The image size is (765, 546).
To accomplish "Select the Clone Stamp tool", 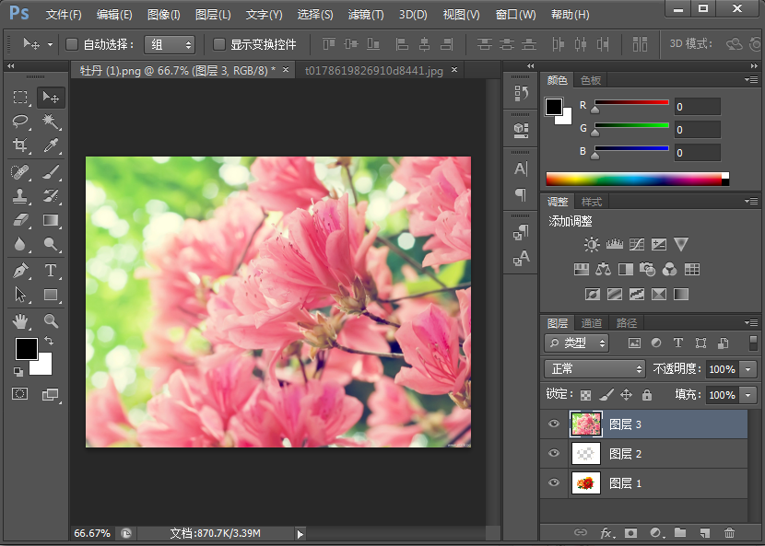I will 20,196.
